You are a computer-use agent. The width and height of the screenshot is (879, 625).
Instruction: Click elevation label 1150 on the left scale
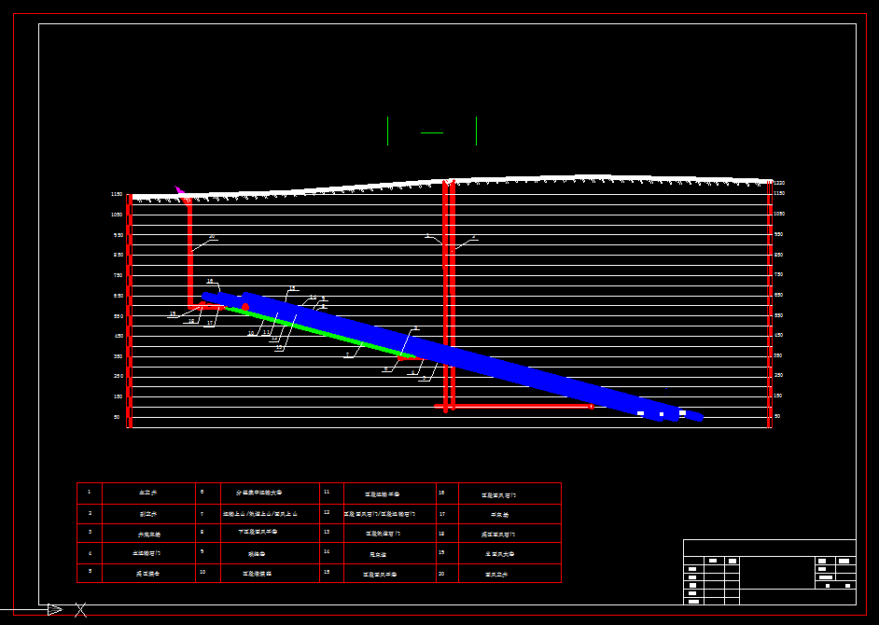tap(117, 194)
